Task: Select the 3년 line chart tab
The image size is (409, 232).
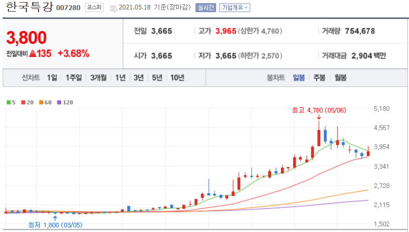Action: tap(139, 78)
